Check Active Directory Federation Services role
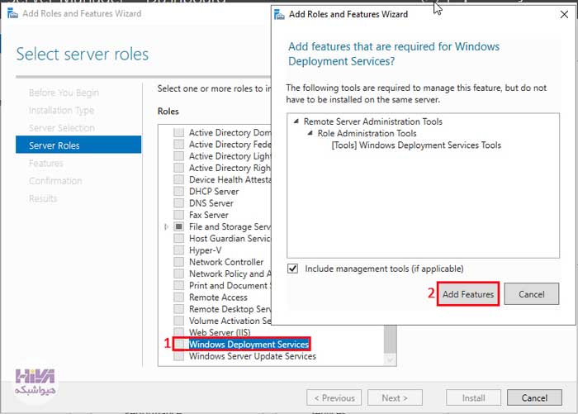 [x=179, y=145]
